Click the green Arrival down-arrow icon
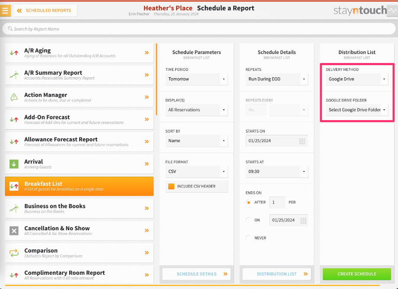The image size is (398, 289). (x=14, y=164)
